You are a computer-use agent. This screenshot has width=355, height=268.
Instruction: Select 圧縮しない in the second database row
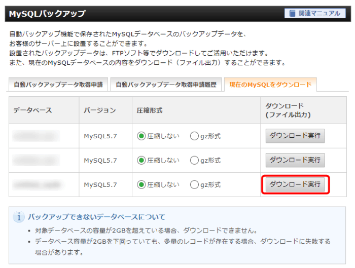pyautogui.click(x=141, y=161)
